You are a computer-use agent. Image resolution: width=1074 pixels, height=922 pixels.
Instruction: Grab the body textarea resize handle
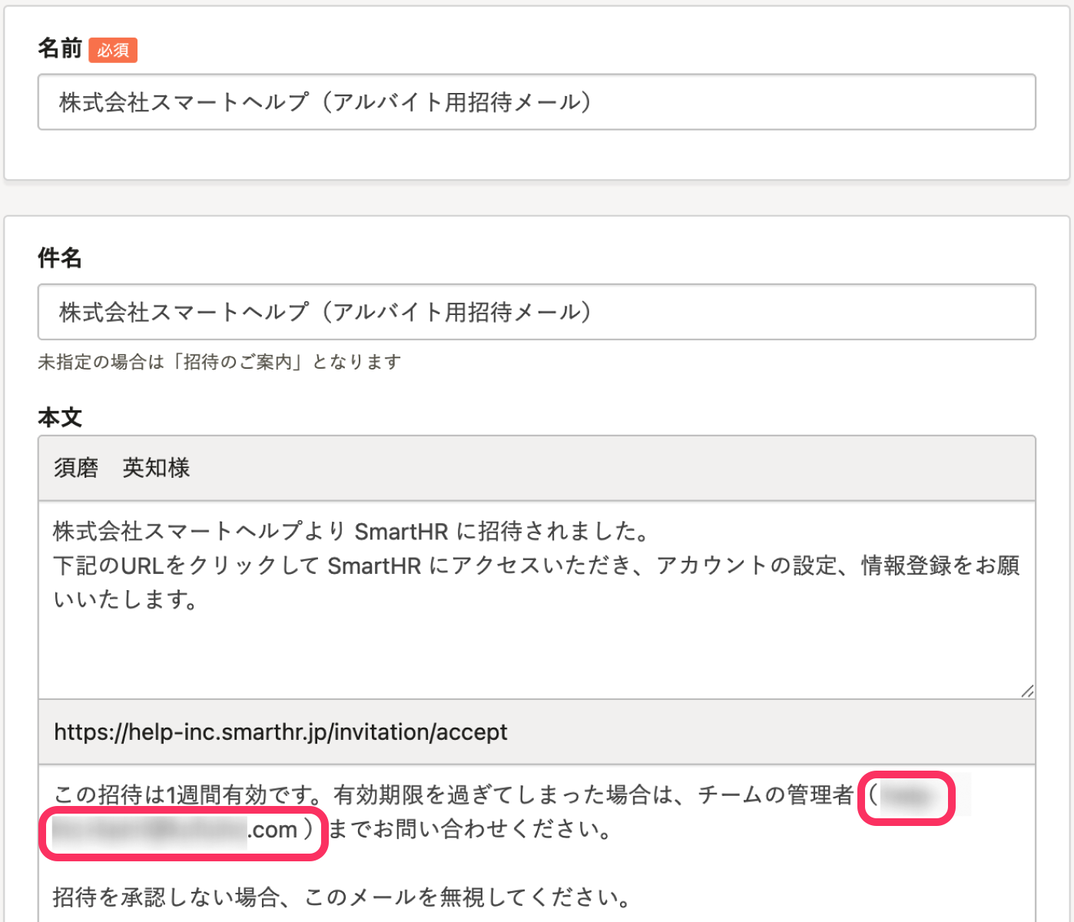pos(1027,691)
